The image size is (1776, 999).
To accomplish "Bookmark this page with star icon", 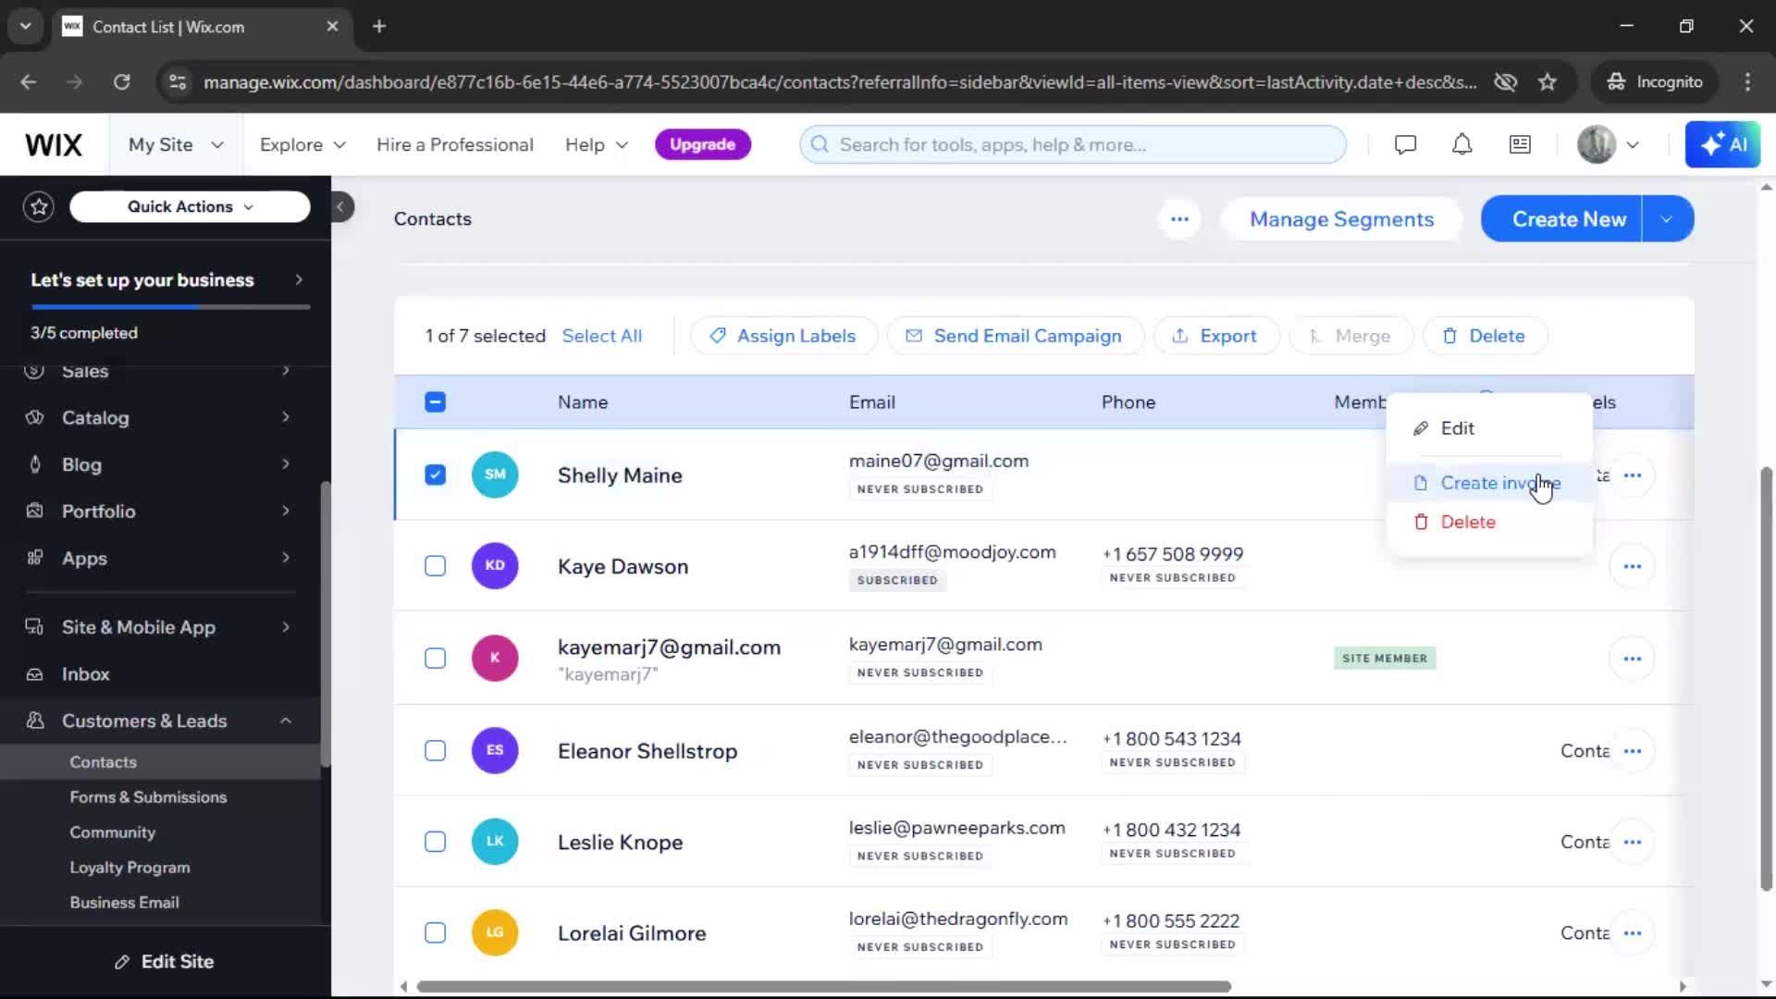I will point(1547,82).
